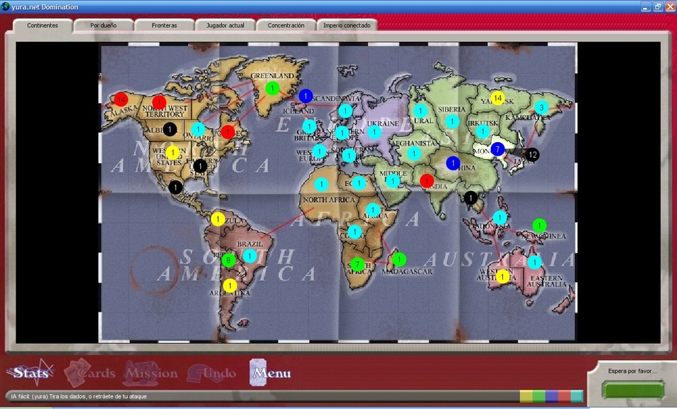Click the Undo button

click(x=212, y=373)
